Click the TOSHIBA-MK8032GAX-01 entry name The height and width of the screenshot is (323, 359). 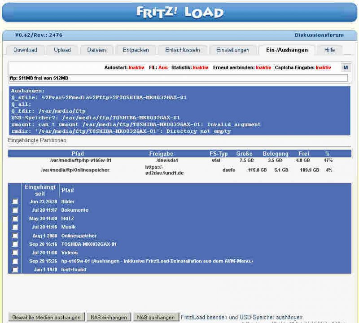coord(89,244)
